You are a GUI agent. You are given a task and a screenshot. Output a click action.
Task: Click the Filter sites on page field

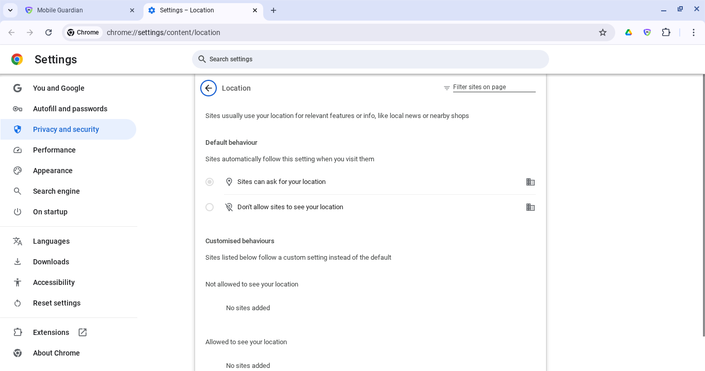click(x=494, y=87)
